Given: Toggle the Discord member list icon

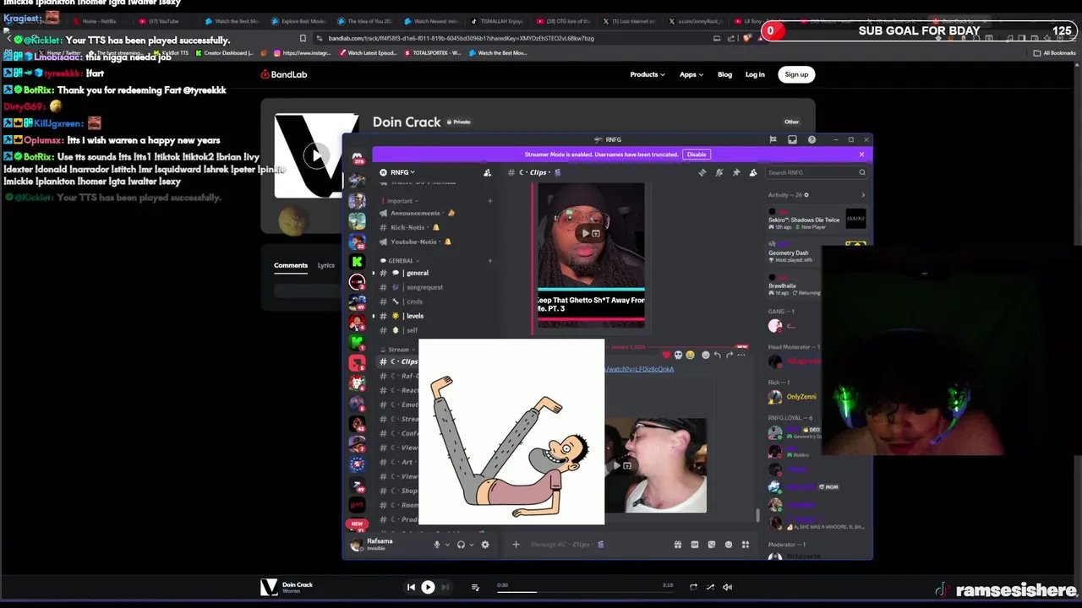Looking at the screenshot, I should point(752,172).
